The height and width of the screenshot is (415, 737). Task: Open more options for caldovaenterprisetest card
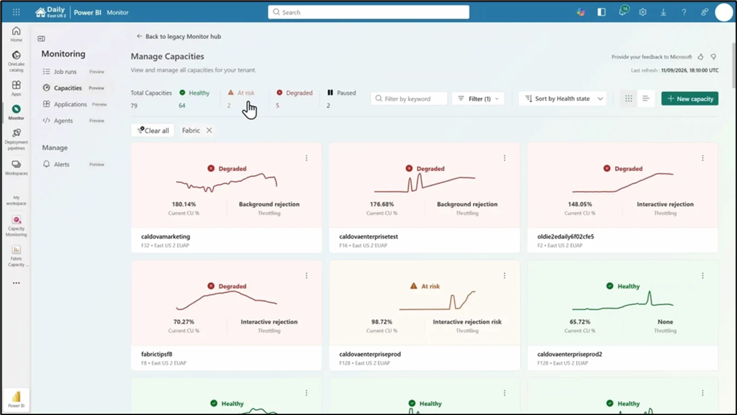pyautogui.click(x=504, y=158)
